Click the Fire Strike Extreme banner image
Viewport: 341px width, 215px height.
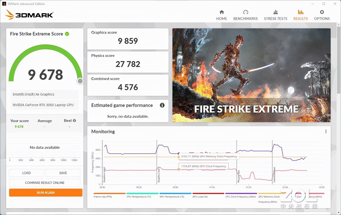pyautogui.click(x=251, y=75)
